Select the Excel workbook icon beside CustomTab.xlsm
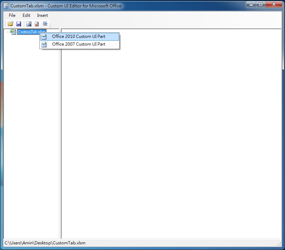This screenshot has width=285, height=250. tap(13, 32)
